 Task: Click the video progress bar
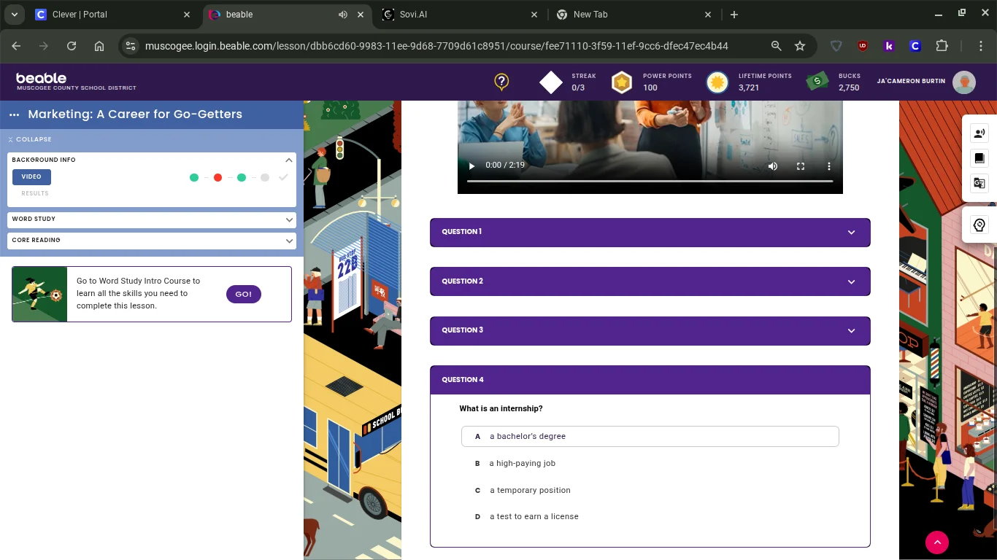pyautogui.click(x=650, y=181)
